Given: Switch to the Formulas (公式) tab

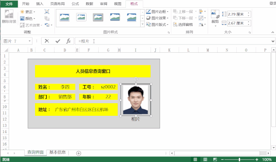Looking at the screenshot, I should point(75,4).
